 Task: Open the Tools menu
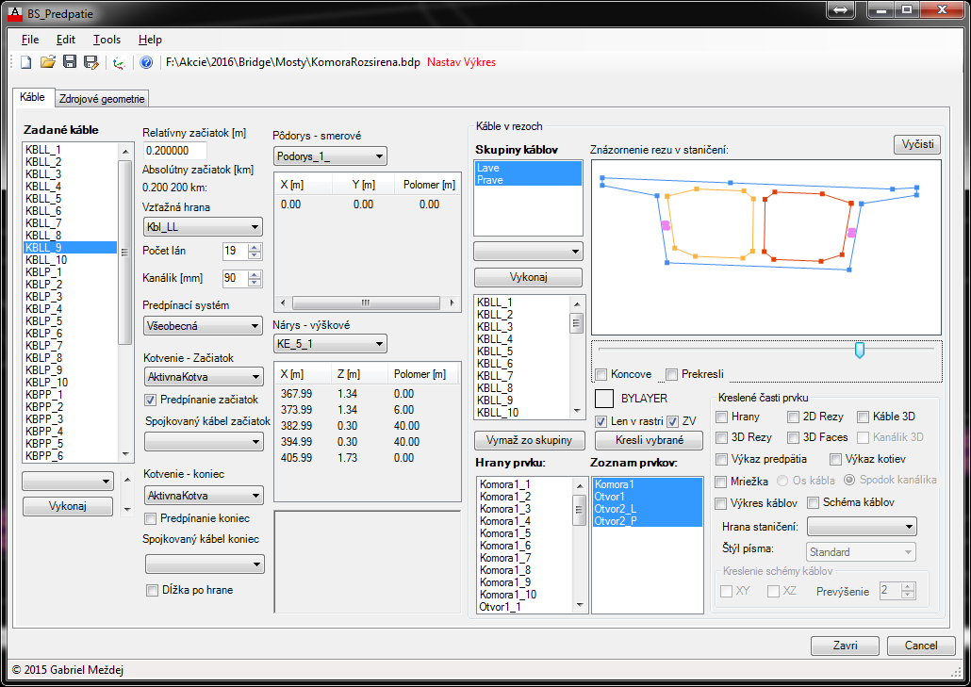point(107,40)
